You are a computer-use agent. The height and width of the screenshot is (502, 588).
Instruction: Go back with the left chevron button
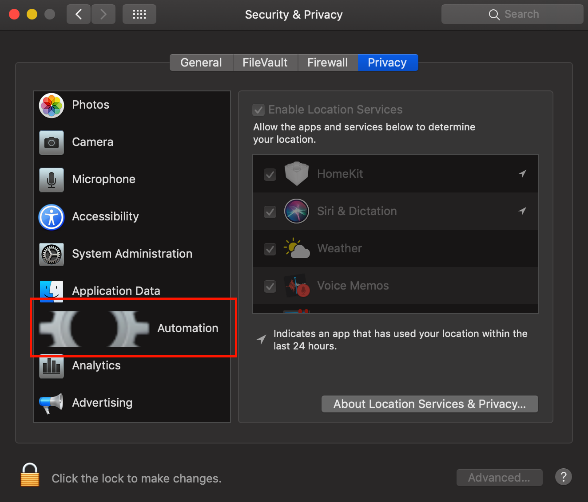click(79, 14)
